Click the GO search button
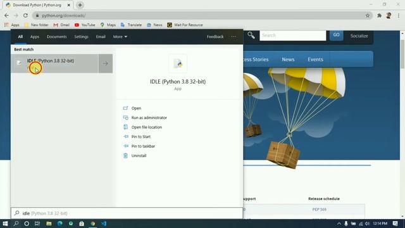 pos(336,35)
